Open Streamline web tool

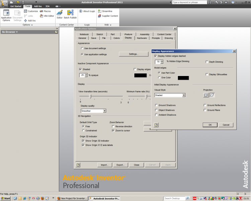(105, 11)
